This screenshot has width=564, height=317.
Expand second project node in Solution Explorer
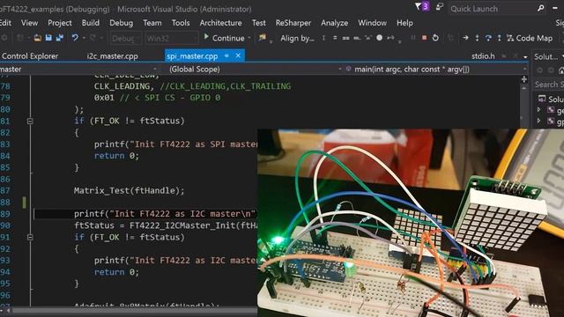point(538,122)
